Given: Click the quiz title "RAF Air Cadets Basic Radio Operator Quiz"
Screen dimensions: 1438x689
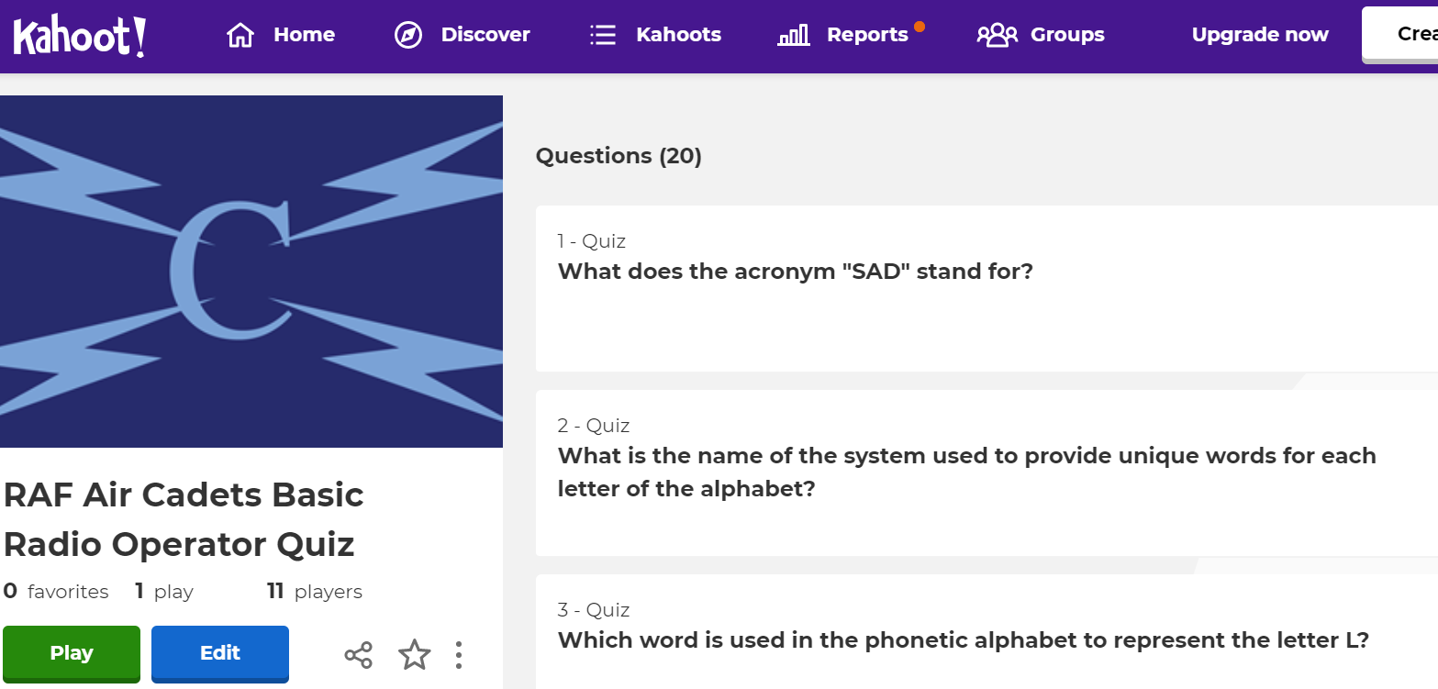Looking at the screenshot, I should (x=184, y=519).
